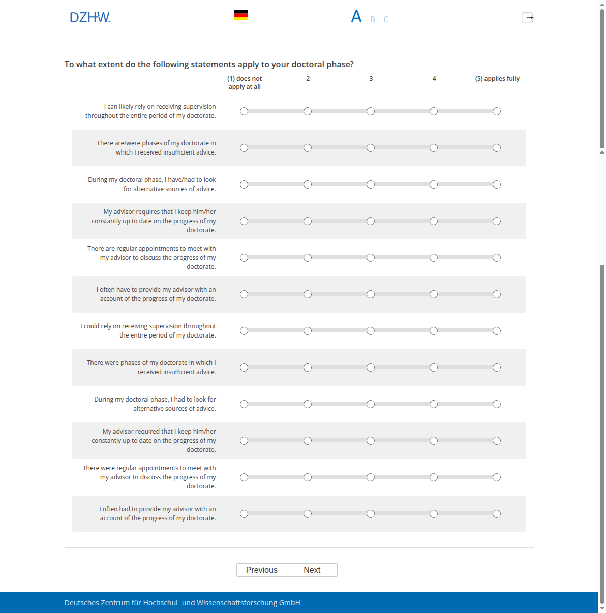Viewport: 606px width, 613px height.
Task: Click the '(1) does not apply at all' header
Action: point(245,83)
